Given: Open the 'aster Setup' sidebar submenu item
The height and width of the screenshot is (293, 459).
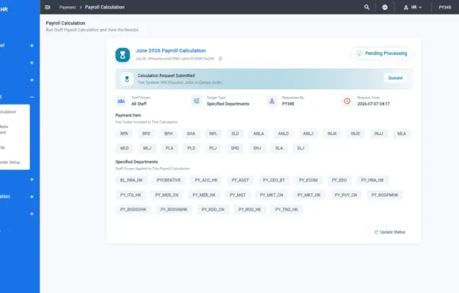Looking at the screenshot, I should (x=10, y=163).
